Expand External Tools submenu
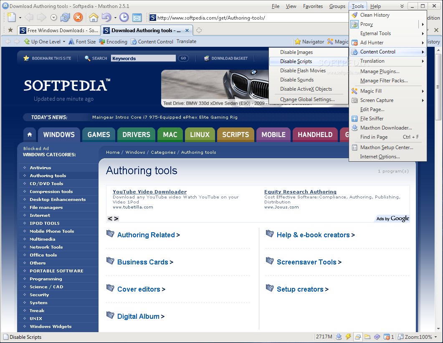This screenshot has height=343, width=443. pyautogui.click(x=387, y=33)
